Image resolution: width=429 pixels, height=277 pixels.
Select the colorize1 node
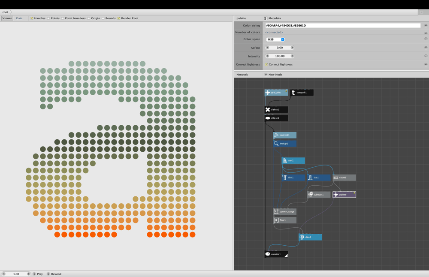tap(276, 254)
